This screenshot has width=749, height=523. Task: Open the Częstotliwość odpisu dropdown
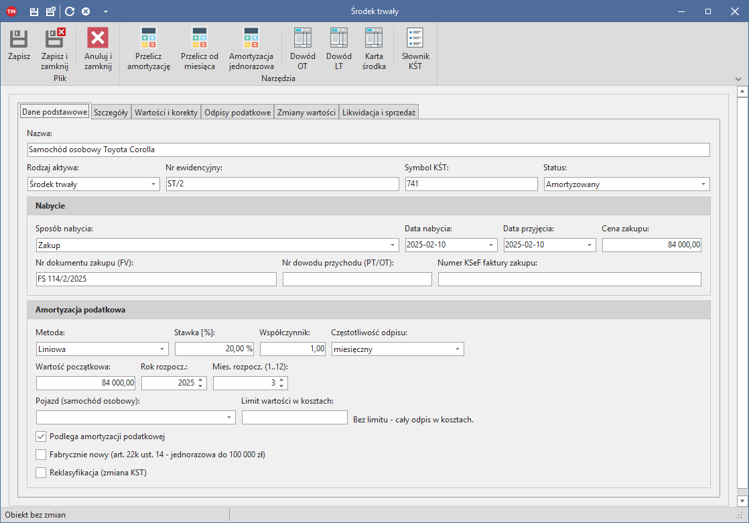tap(458, 349)
